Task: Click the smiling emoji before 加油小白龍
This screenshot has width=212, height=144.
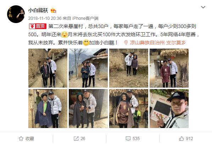Action: (x=86, y=43)
